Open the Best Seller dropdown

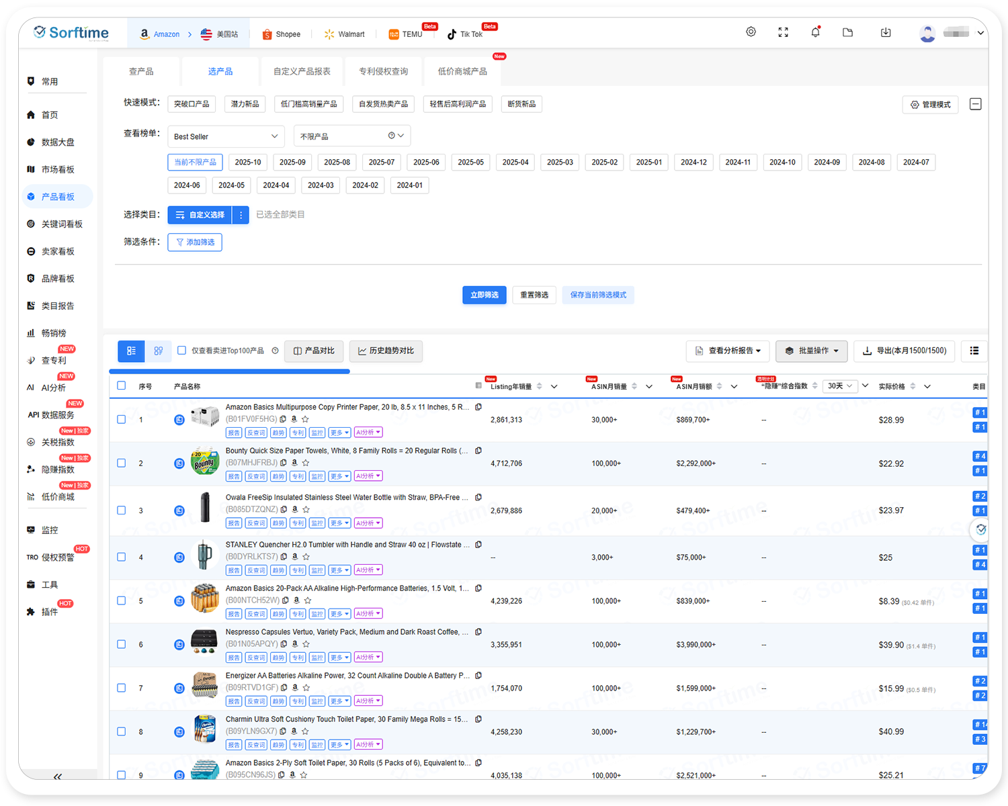click(226, 136)
